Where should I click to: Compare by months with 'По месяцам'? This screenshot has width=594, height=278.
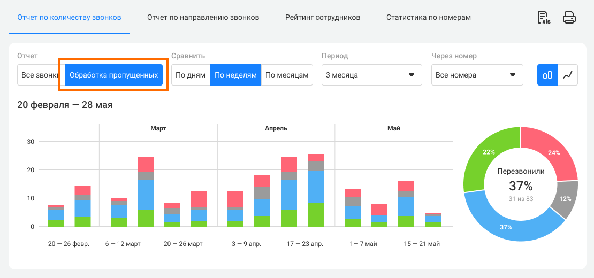tap(287, 75)
